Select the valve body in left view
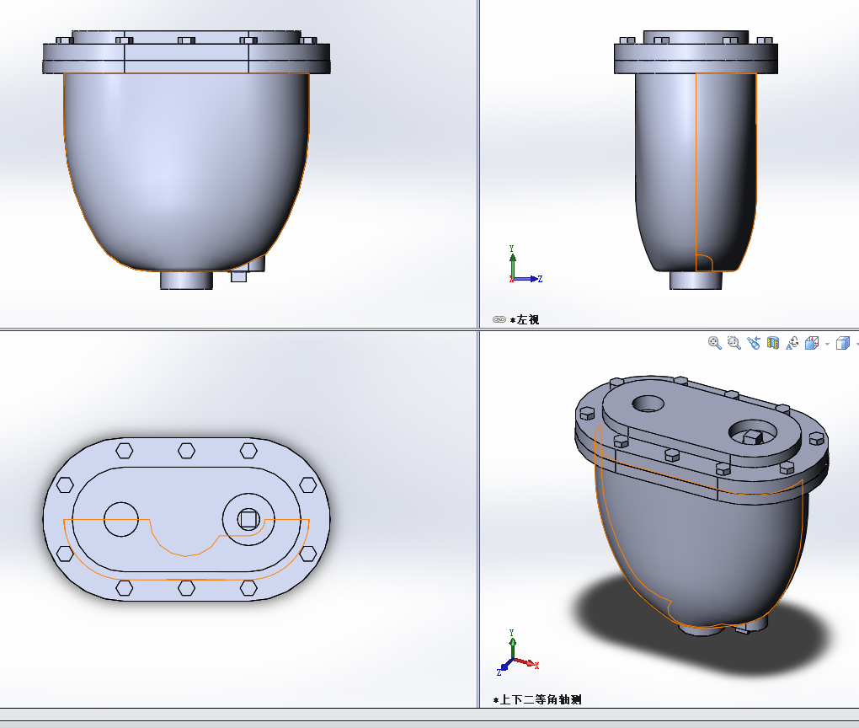This screenshot has width=859, height=728. click(x=696, y=170)
